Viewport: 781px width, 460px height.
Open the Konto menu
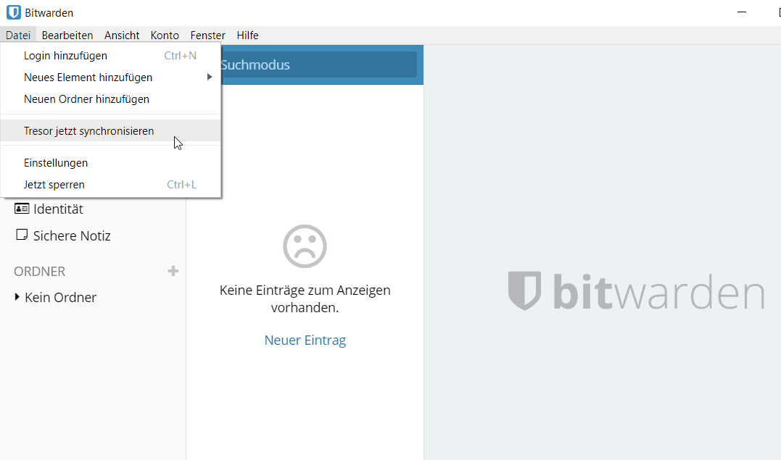pyautogui.click(x=165, y=35)
